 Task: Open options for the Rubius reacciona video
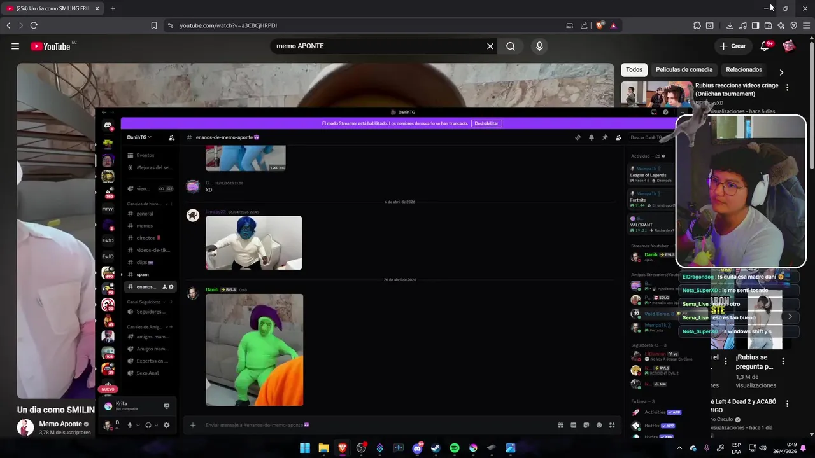click(787, 87)
